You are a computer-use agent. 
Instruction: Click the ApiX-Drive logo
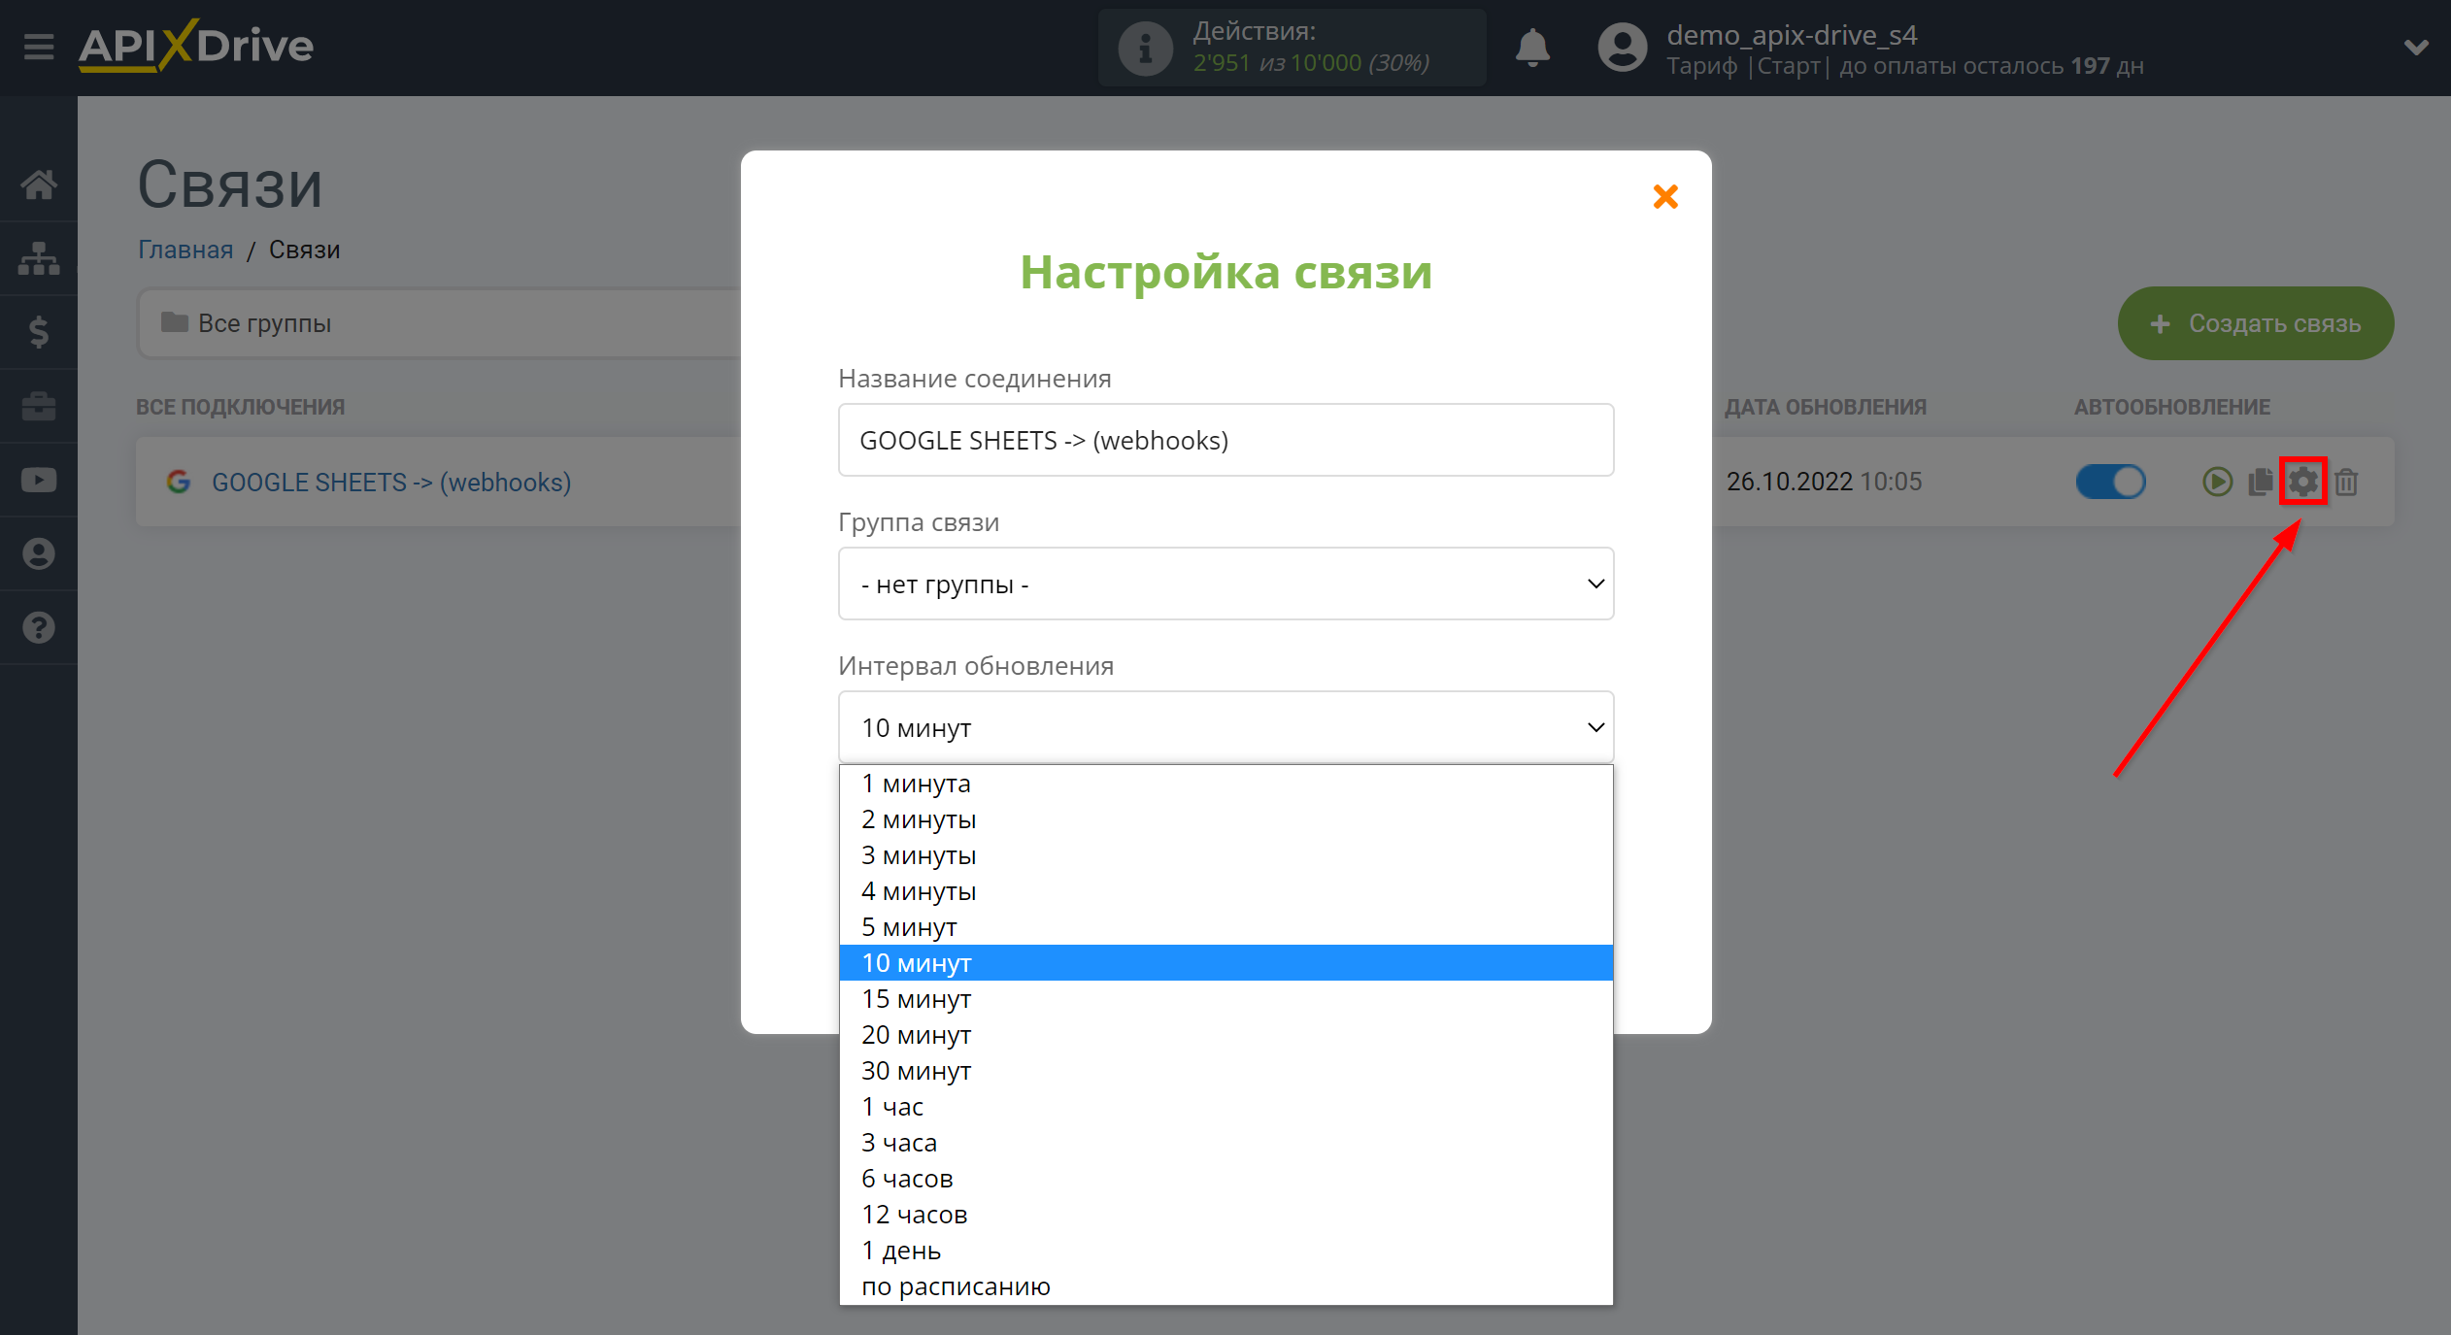pos(196,46)
